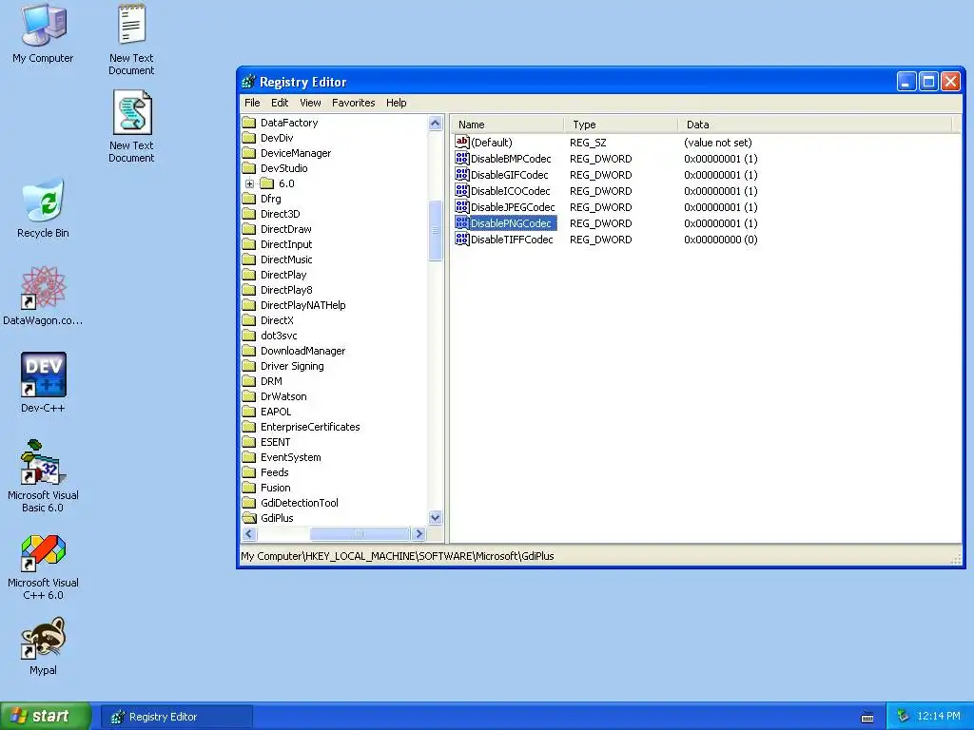The height and width of the screenshot is (730, 974).
Task: Open the Edit menu
Action: (x=280, y=103)
